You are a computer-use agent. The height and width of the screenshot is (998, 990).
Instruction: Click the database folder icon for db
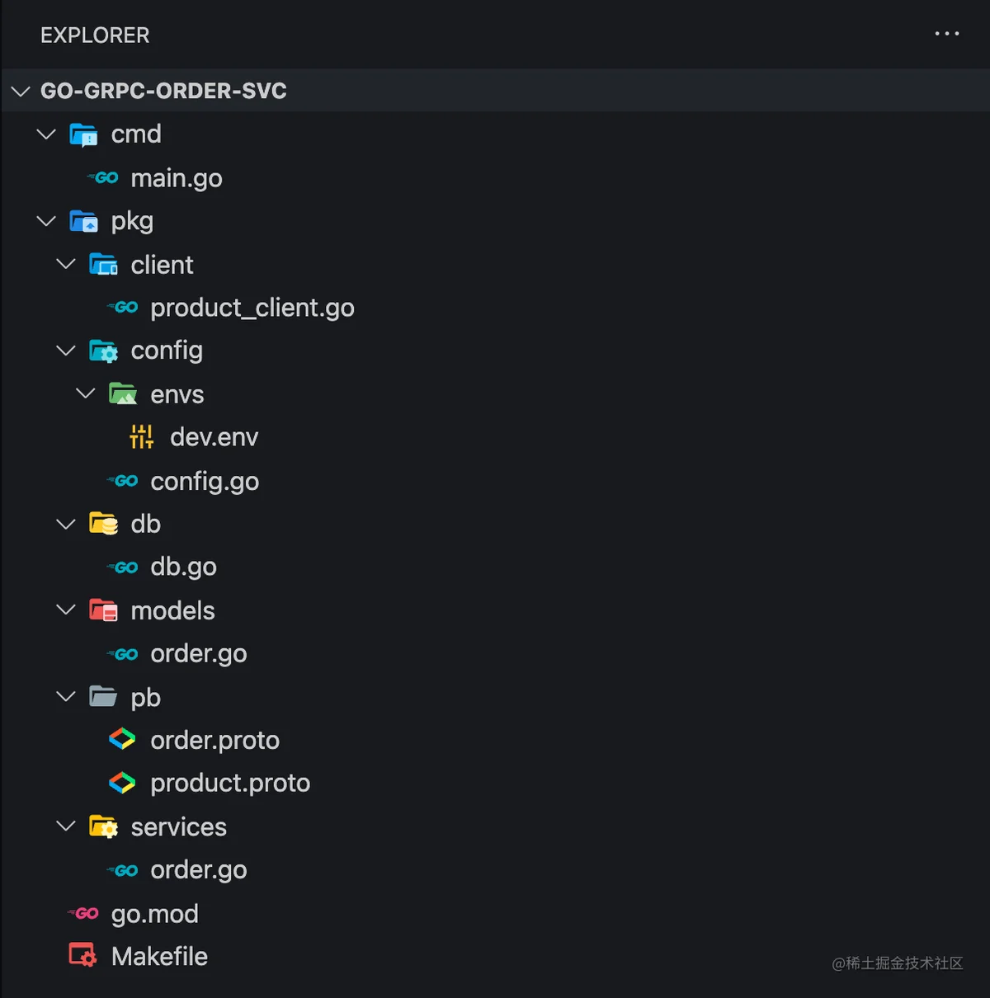pos(103,523)
